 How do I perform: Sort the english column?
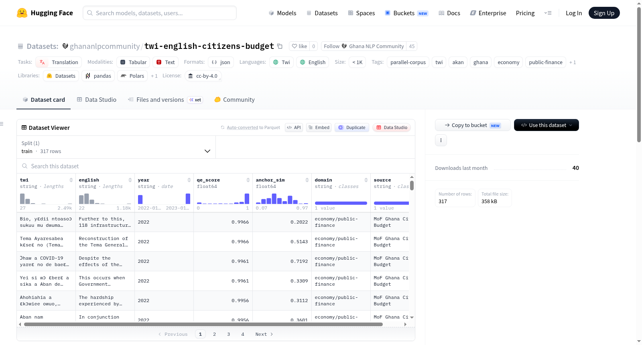[130, 180]
